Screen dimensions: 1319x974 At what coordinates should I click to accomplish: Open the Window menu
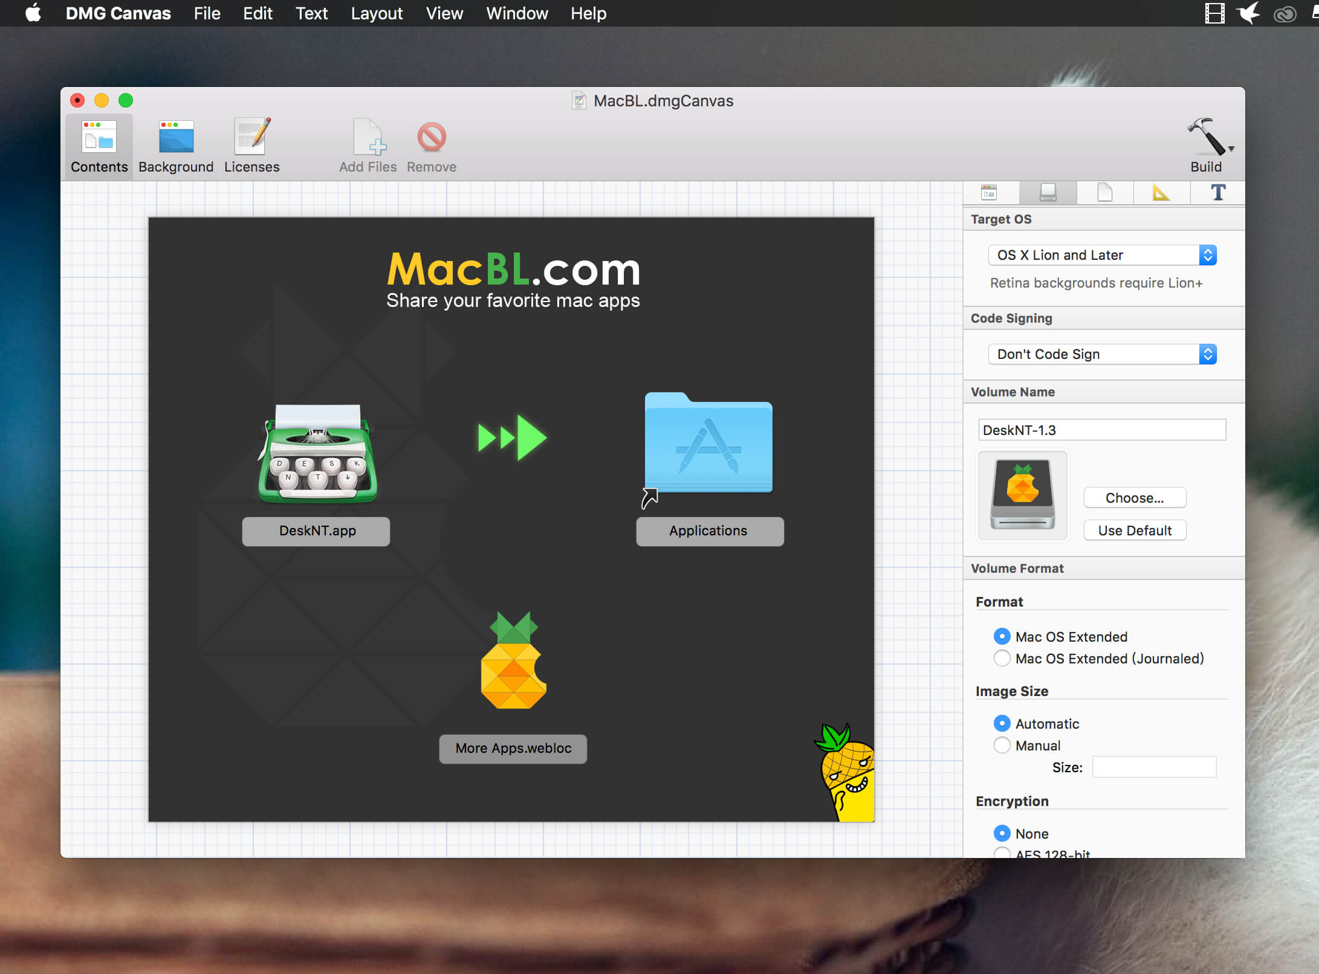click(x=517, y=13)
